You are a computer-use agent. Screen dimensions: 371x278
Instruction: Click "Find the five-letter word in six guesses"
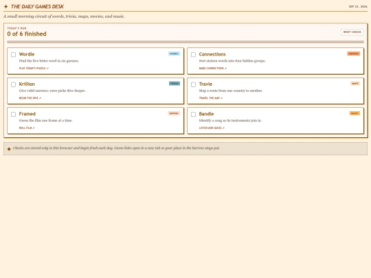pyautogui.click(x=49, y=61)
